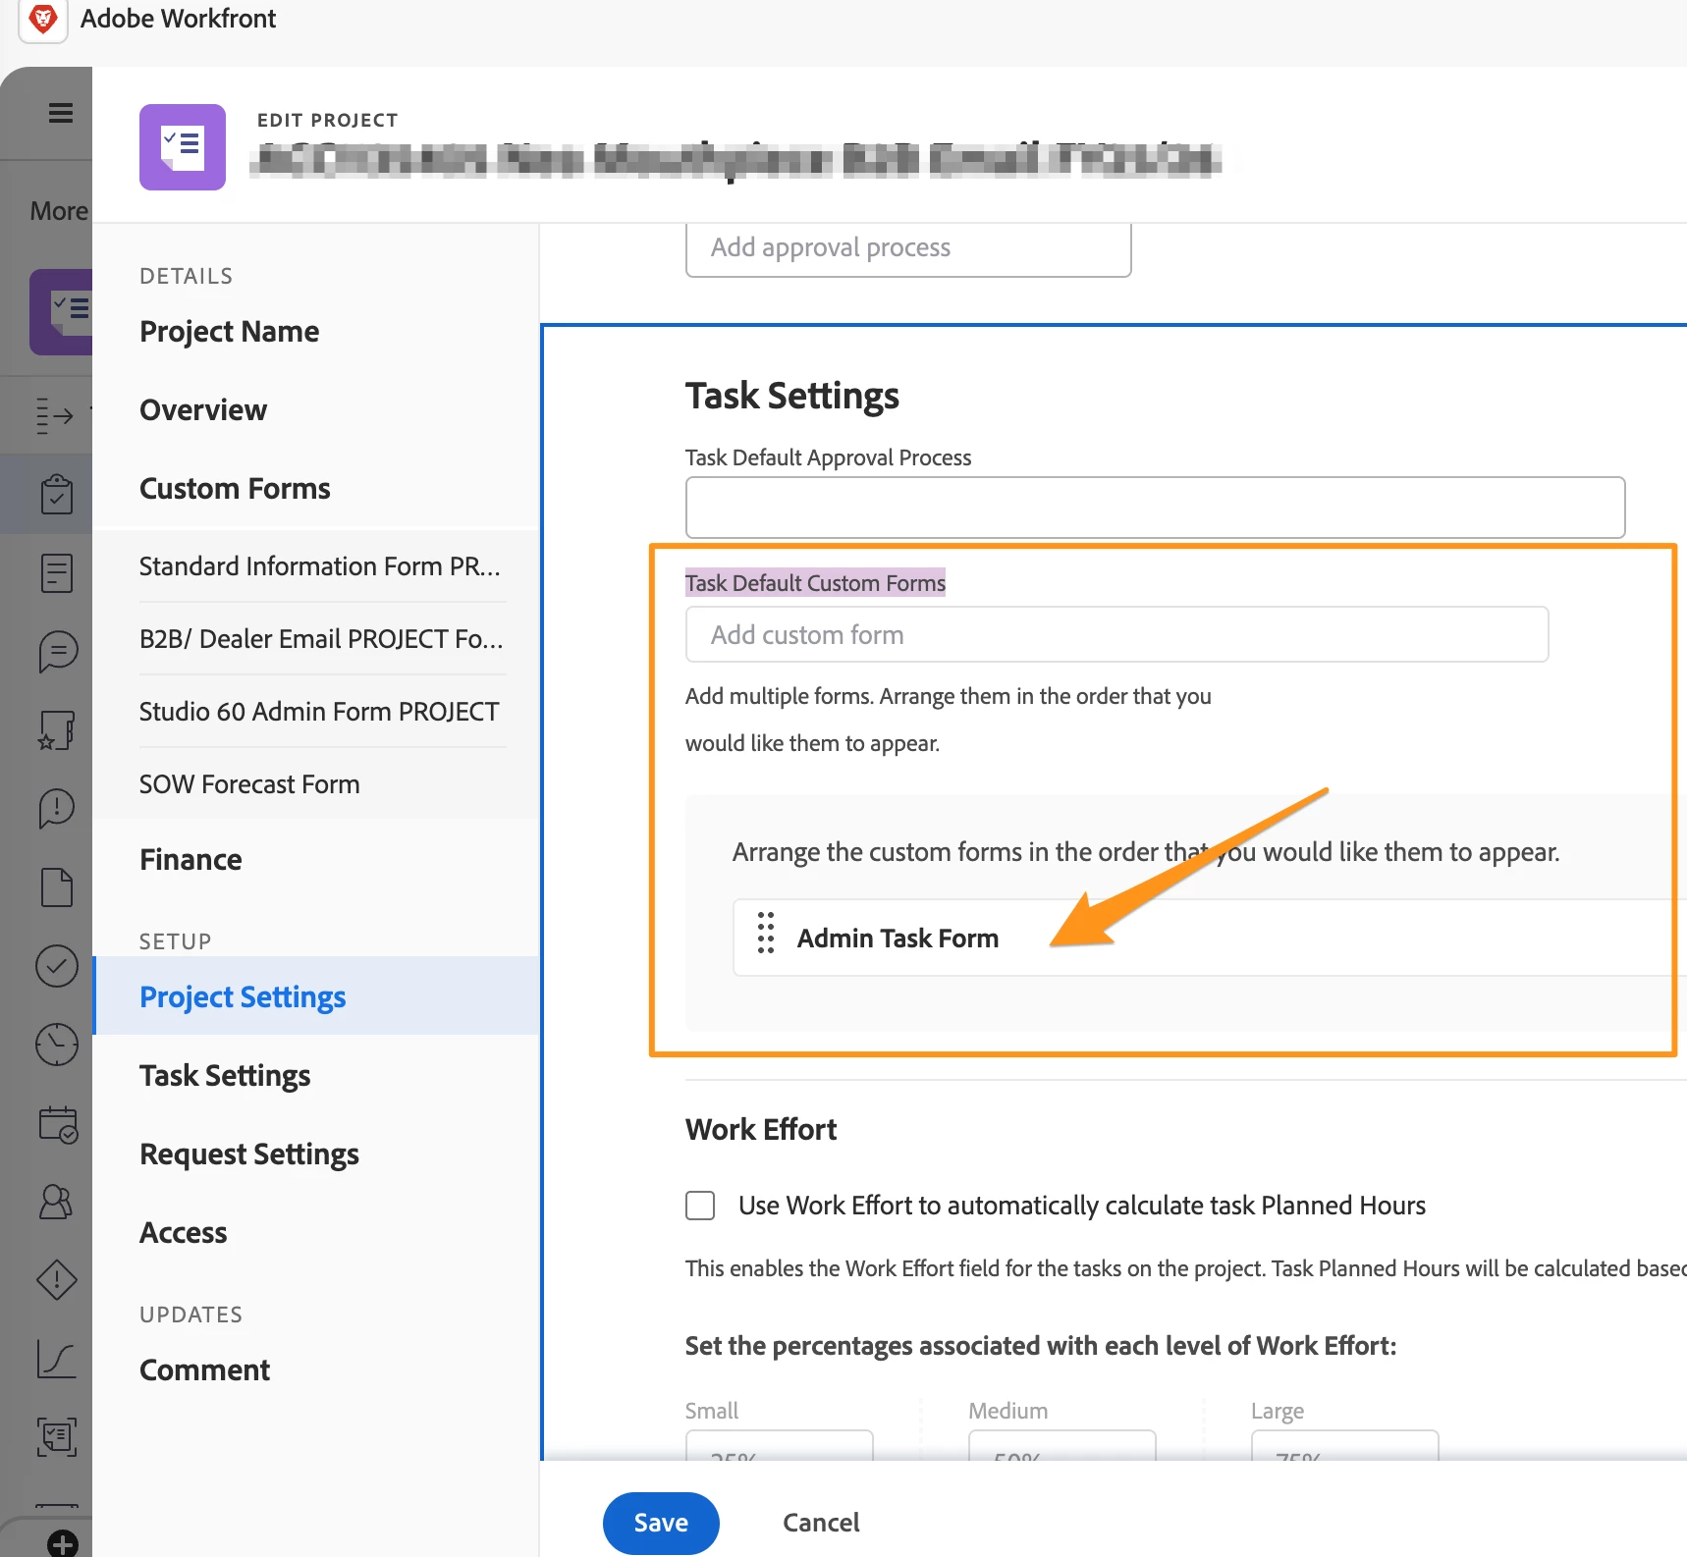The image size is (1687, 1557).
Task: Open the exclamation bubble issues icon
Action: click(x=57, y=808)
